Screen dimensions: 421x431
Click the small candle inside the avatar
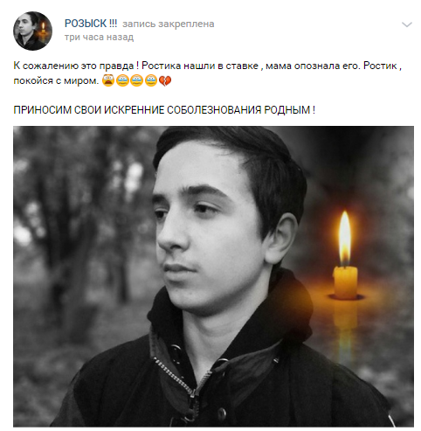pos(43,31)
